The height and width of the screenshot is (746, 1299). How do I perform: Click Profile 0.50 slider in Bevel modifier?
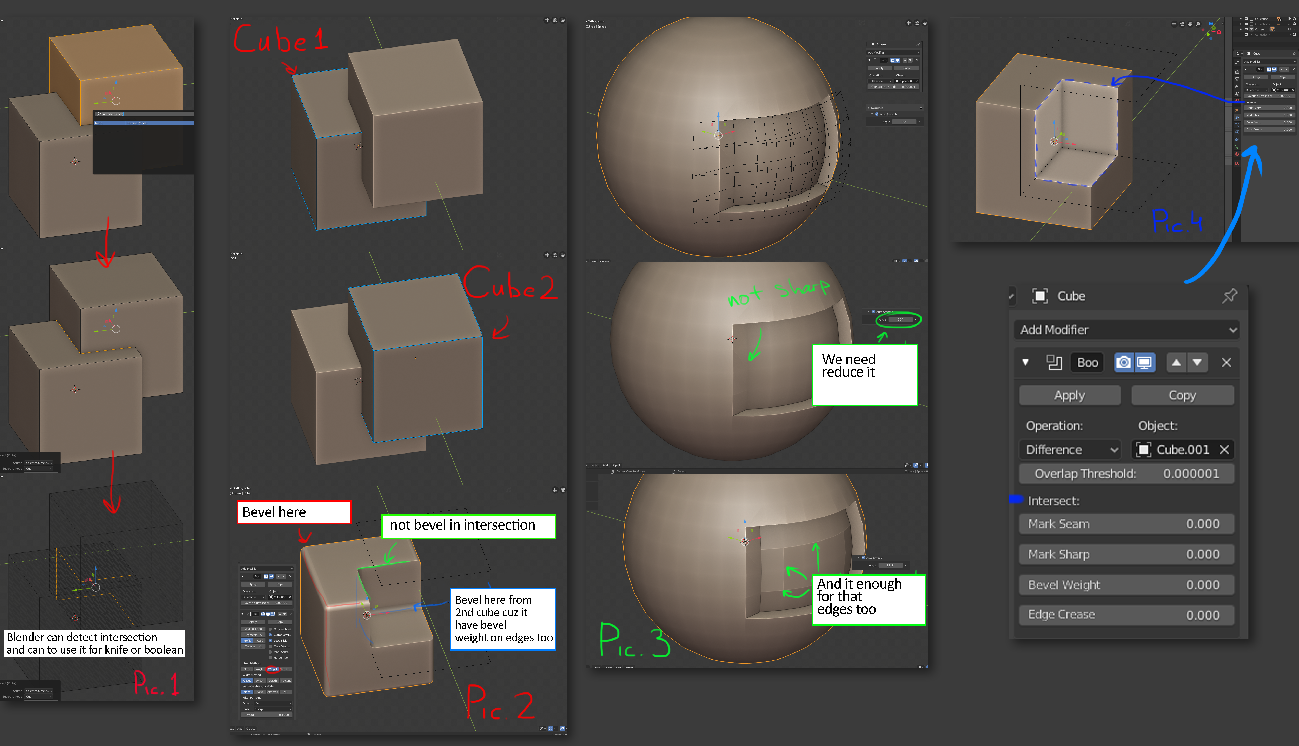(253, 641)
